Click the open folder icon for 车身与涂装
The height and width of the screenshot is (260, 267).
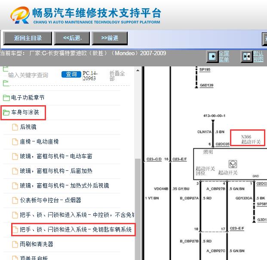pyautogui.click(x=6, y=113)
